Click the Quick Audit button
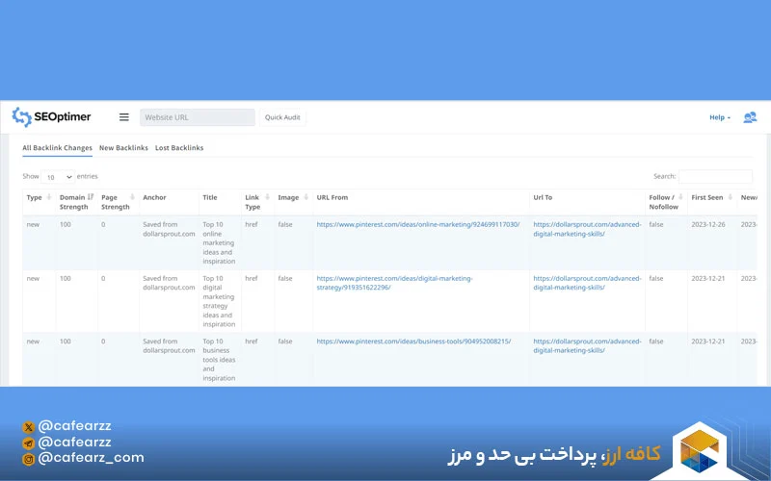 (x=282, y=117)
